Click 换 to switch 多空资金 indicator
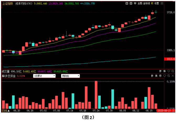 pos(156,76)
